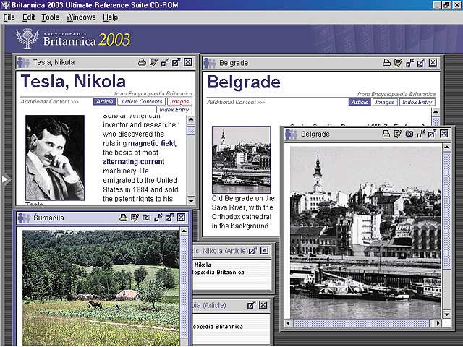463x347 pixels.
Task: Restore down the main application window
Action: tap(446, 5)
